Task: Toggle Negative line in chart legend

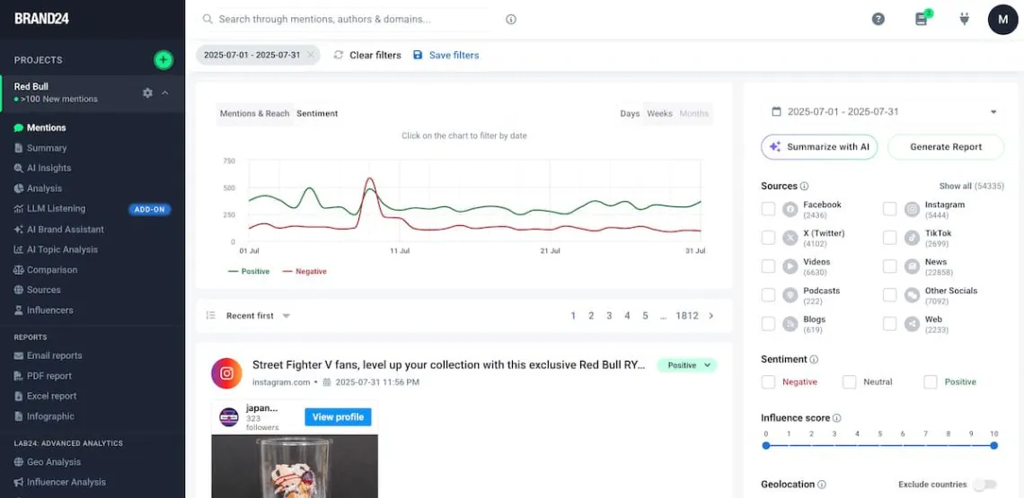Action: [304, 272]
